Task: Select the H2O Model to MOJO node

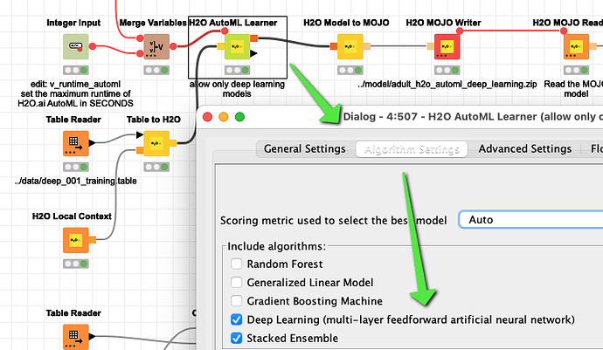Action: [350, 46]
